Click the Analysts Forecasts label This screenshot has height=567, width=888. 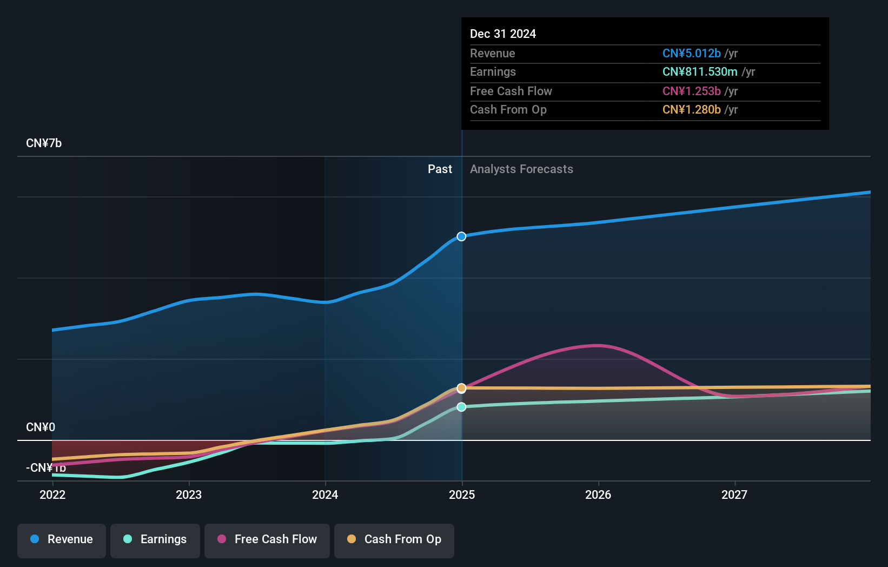point(521,169)
